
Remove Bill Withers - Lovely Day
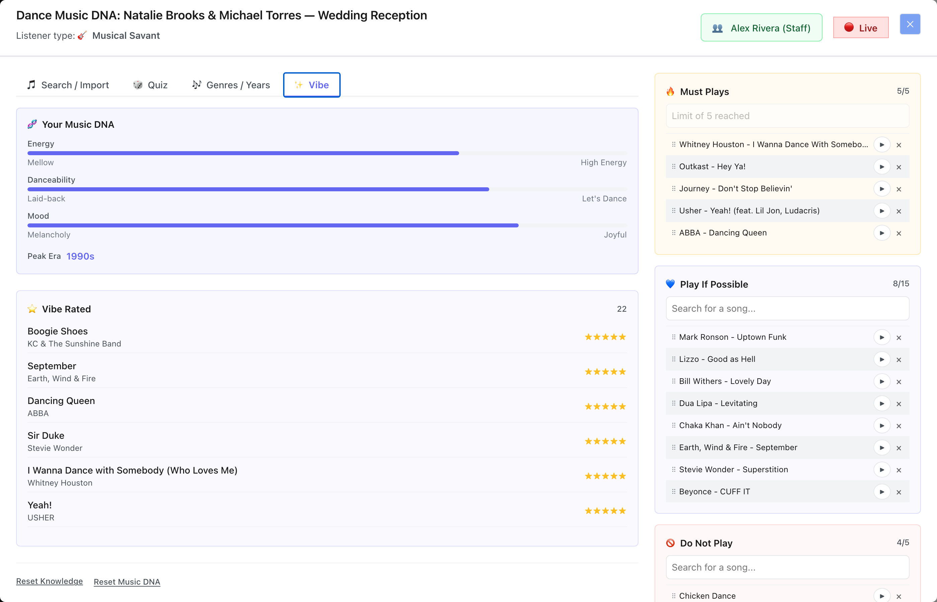pos(899,382)
